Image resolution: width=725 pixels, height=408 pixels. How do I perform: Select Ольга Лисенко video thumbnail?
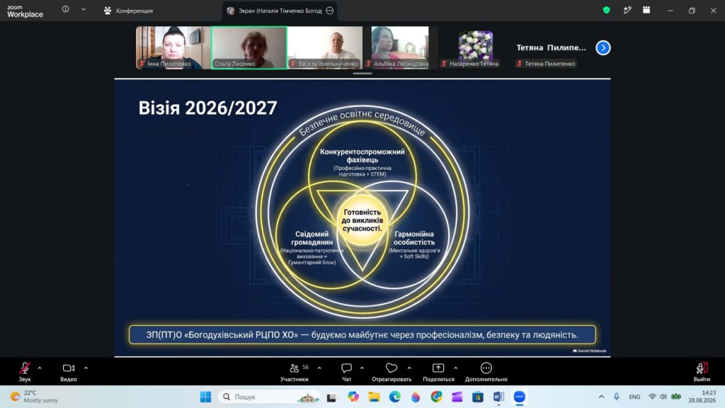click(x=249, y=47)
